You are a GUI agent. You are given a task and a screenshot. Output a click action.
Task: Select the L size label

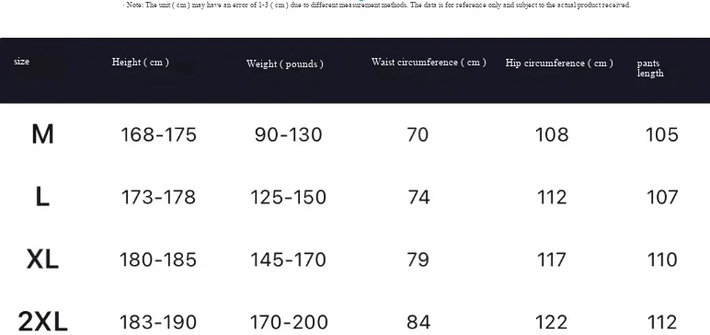tap(42, 197)
